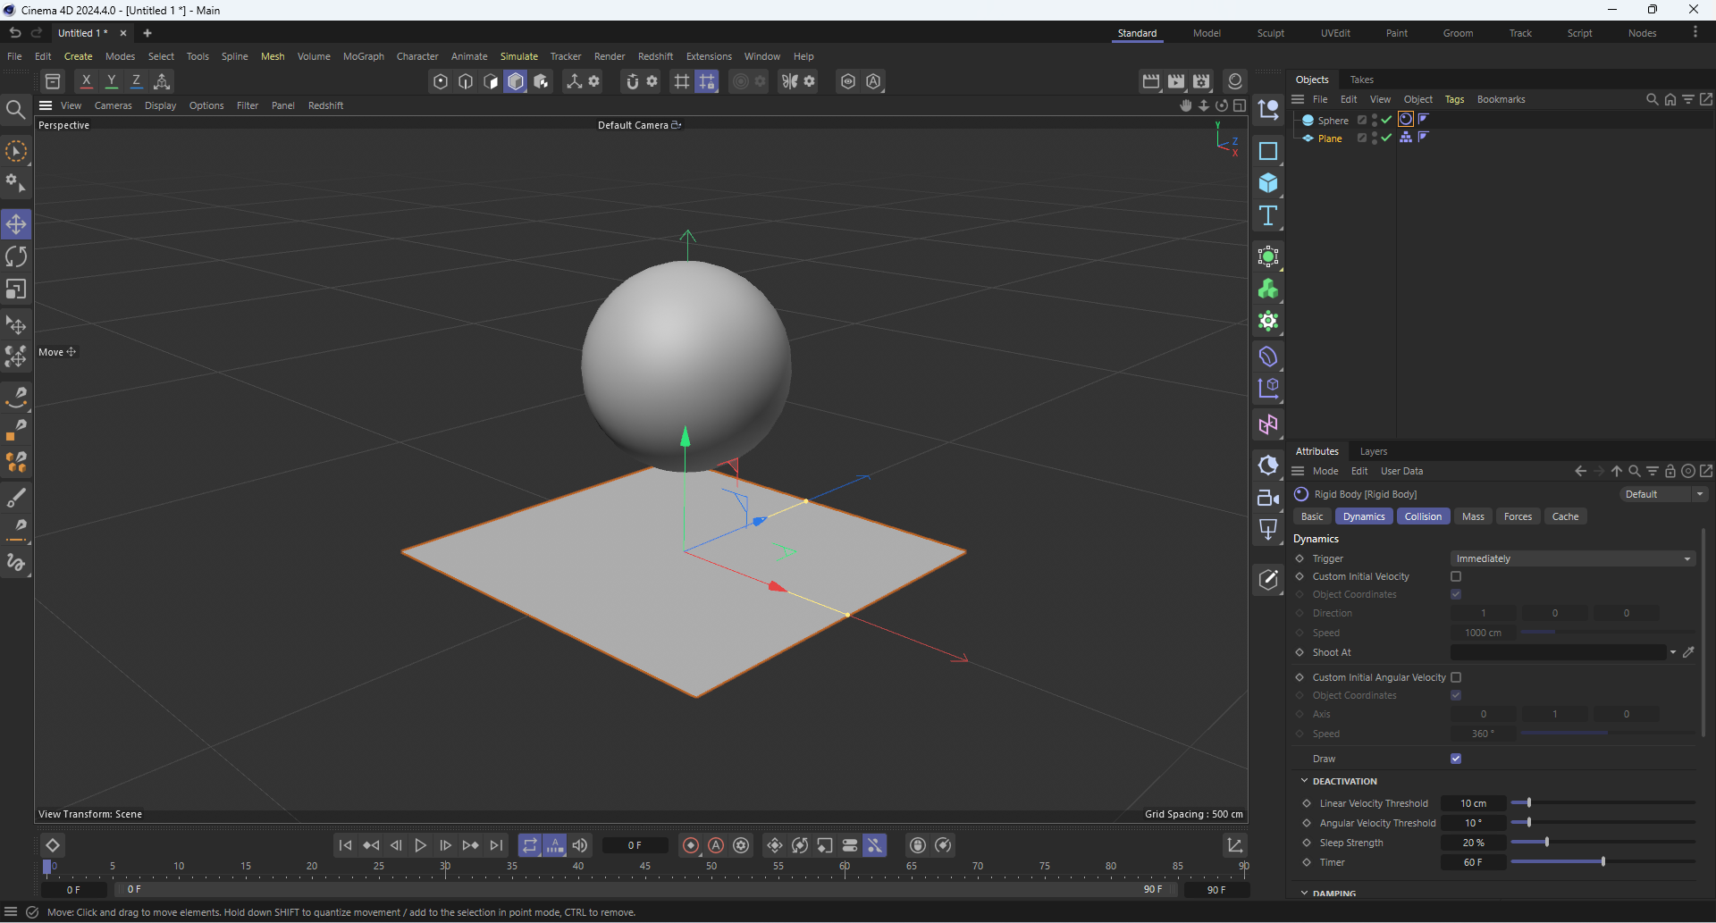Click the current frame field showing 0 F
The width and height of the screenshot is (1716, 923).
(x=635, y=845)
